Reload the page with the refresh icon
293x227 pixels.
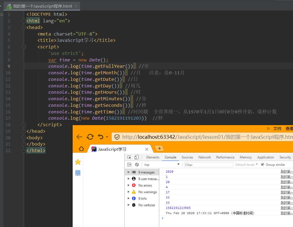pos(90,137)
